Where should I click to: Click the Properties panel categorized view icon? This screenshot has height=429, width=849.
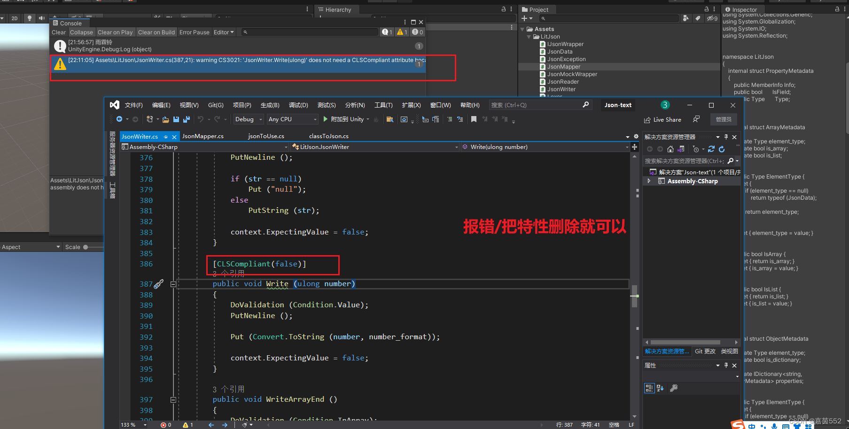(x=649, y=388)
